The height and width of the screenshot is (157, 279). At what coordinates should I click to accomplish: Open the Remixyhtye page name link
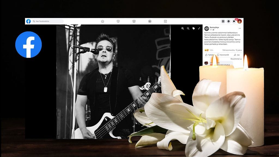pyautogui.click(x=215, y=28)
